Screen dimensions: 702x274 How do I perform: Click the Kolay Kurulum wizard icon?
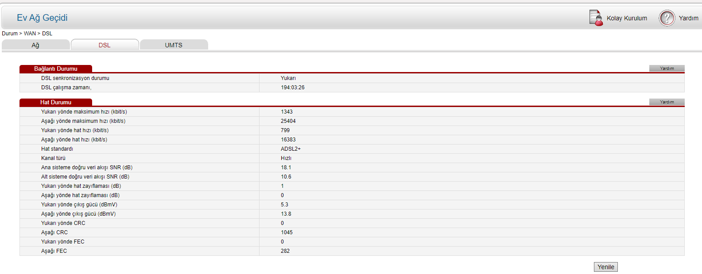596,18
